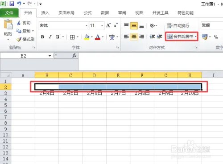Select the 格式刷 format painter
Viewport: 223px width, 164px height.
[25, 39]
